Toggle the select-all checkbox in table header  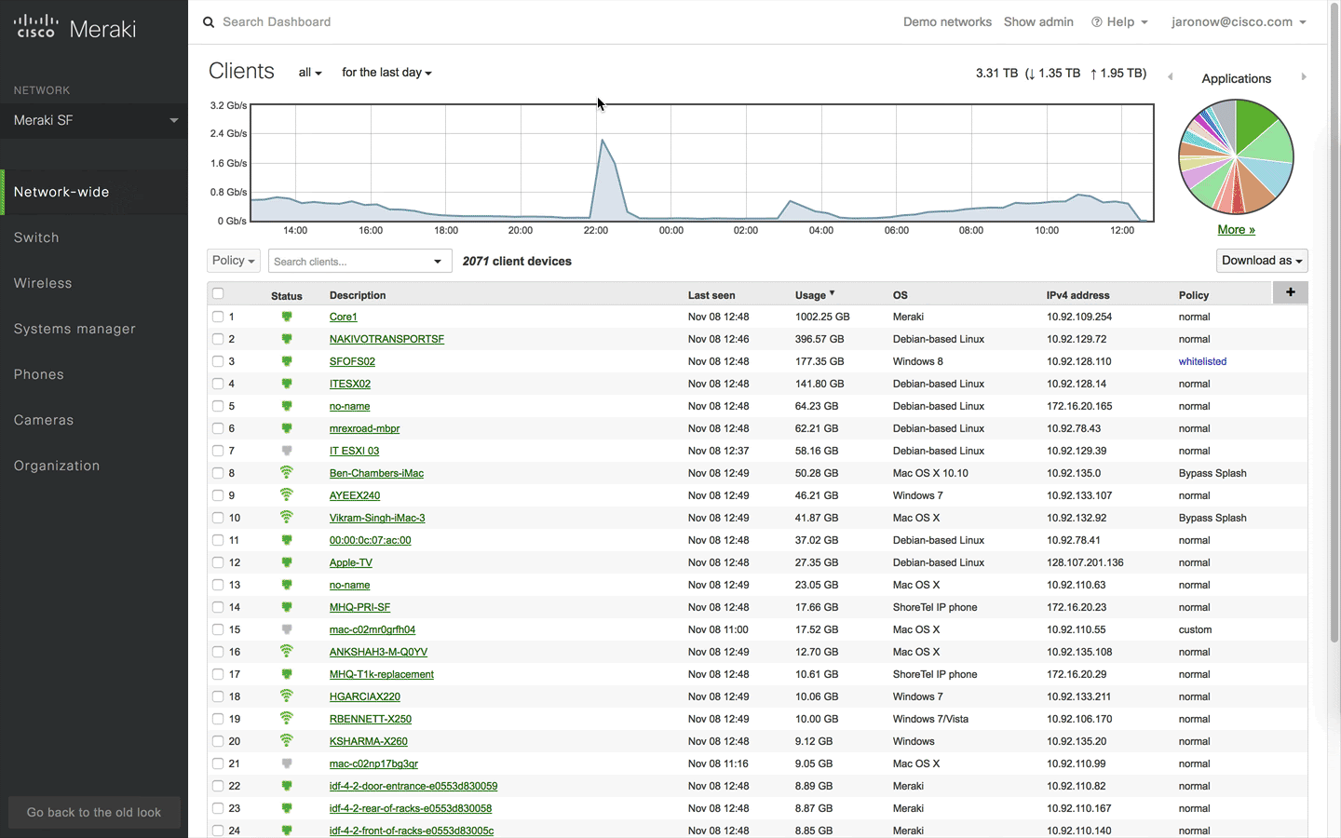tap(218, 293)
